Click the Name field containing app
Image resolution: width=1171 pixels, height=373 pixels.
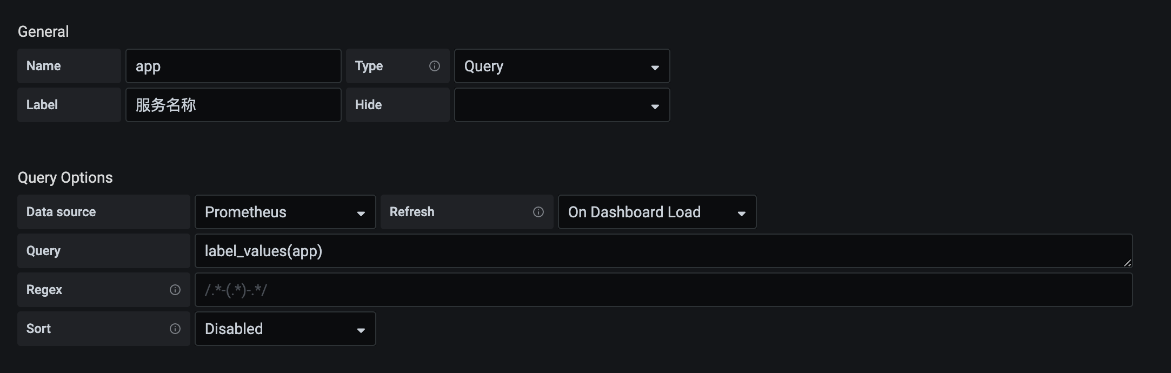(x=233, y=66)
